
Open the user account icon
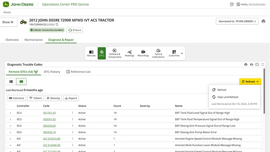point(238,4)
